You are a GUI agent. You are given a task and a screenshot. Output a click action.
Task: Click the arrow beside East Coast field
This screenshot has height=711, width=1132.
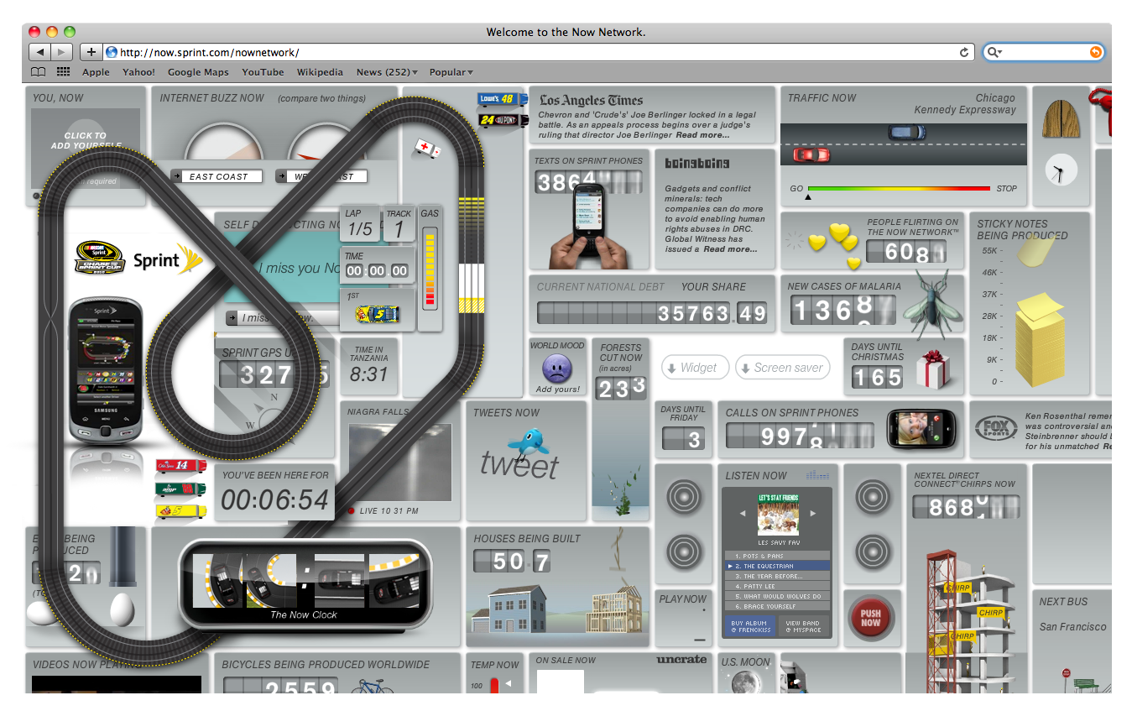176,176
